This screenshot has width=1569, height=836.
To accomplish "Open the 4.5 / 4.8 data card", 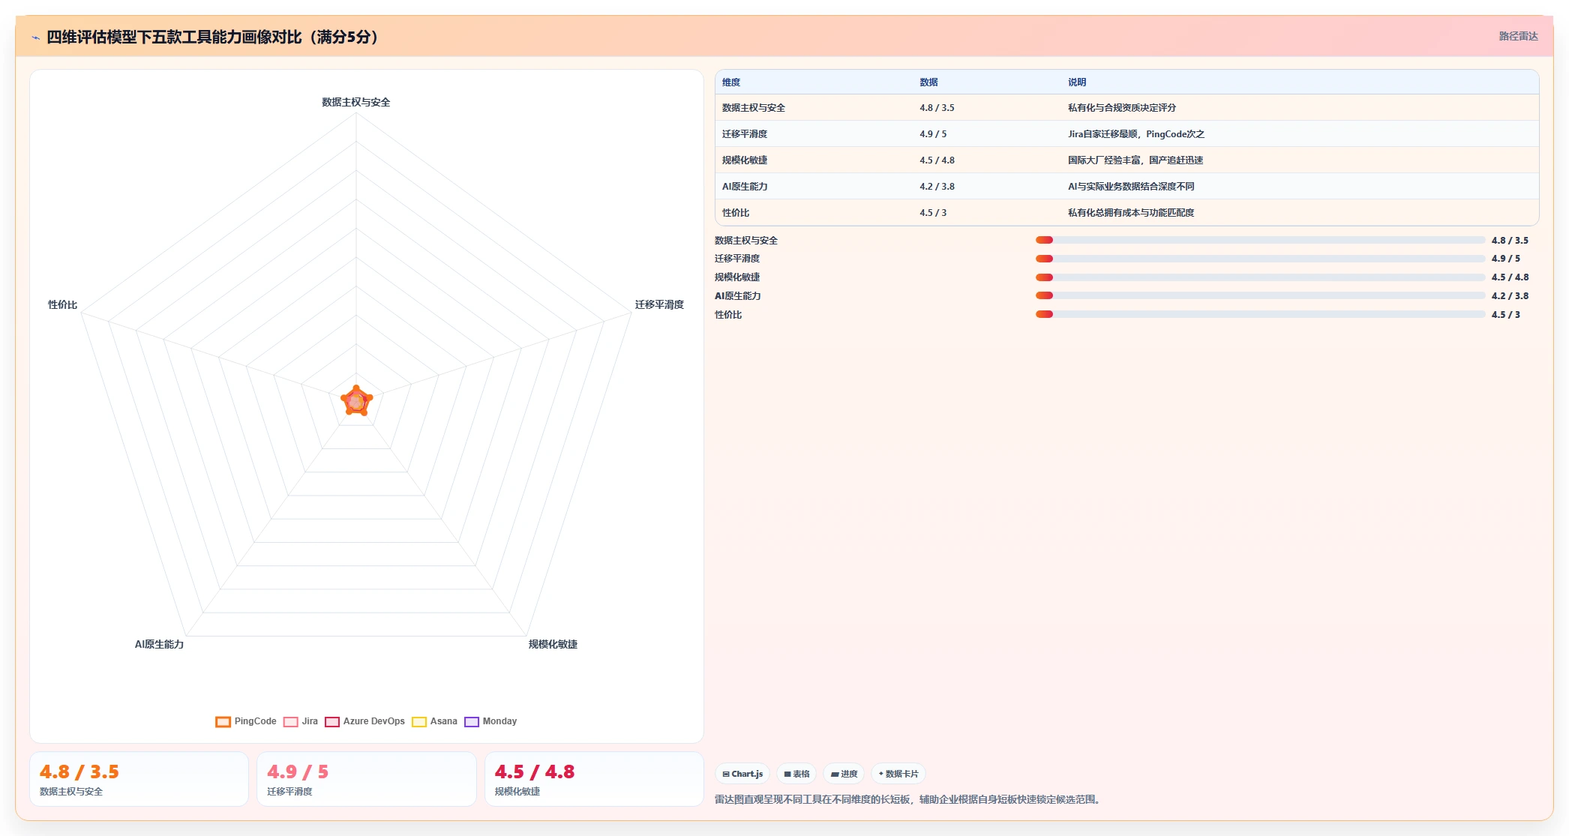I will point(594,779).
